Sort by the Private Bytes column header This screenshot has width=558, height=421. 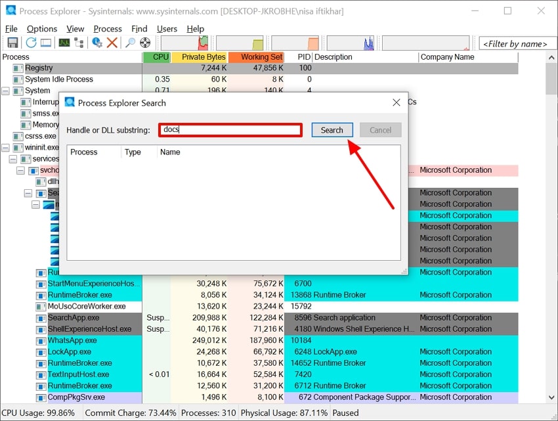point(200,57)
